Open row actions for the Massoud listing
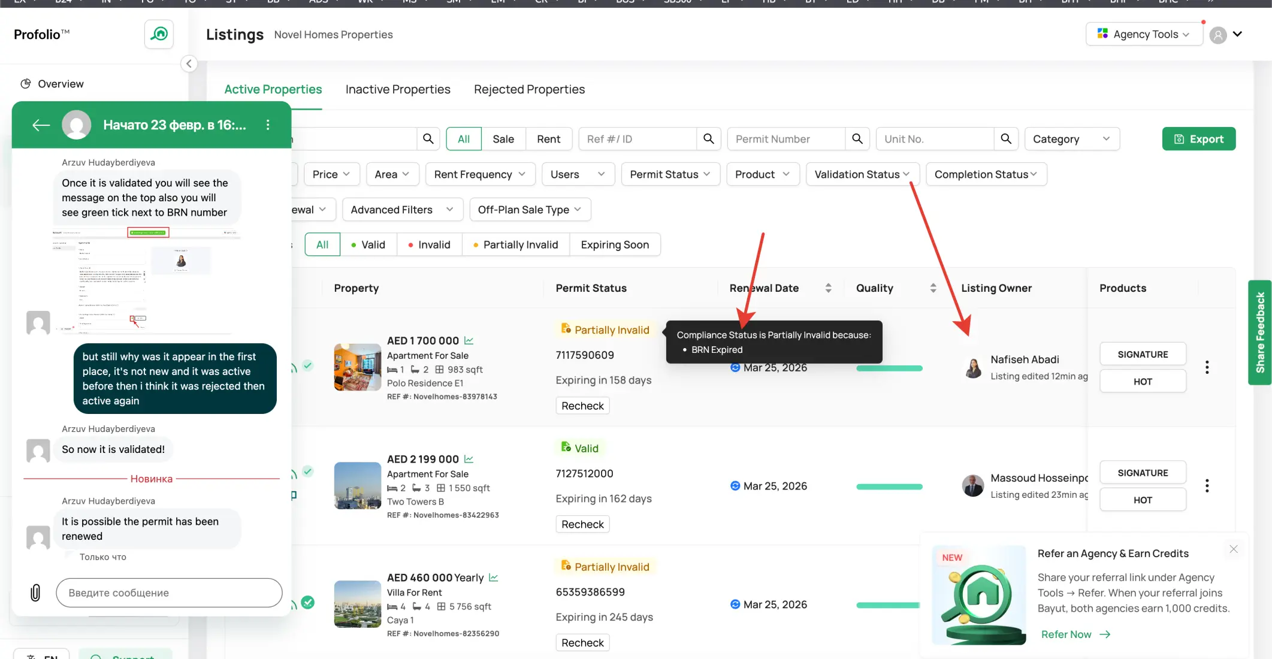The width and height of the screenshot is (1272, 659). [x=1207, y=486]
